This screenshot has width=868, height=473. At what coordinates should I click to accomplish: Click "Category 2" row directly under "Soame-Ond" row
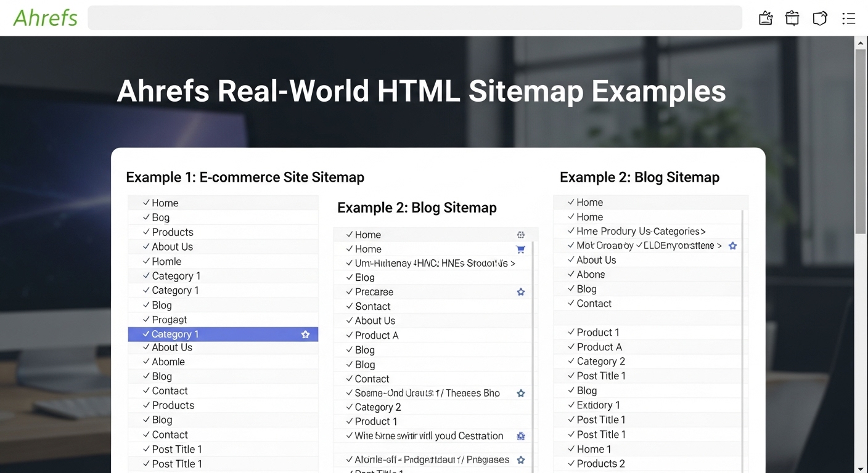433,407
